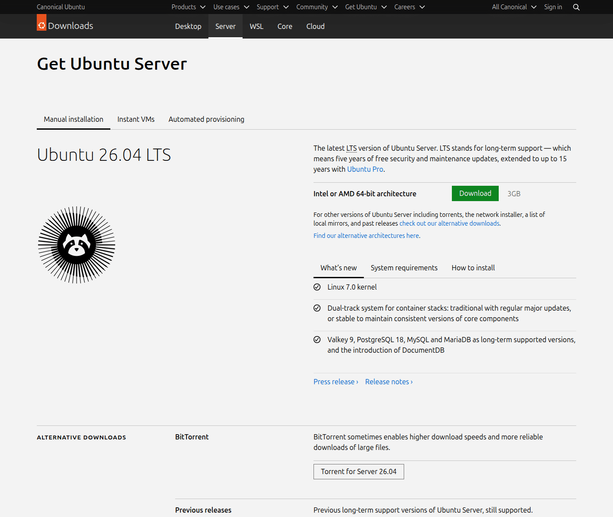Select the Manual installation tab
The width and height of the screenshot is (613, 517).
click(74, 119)
